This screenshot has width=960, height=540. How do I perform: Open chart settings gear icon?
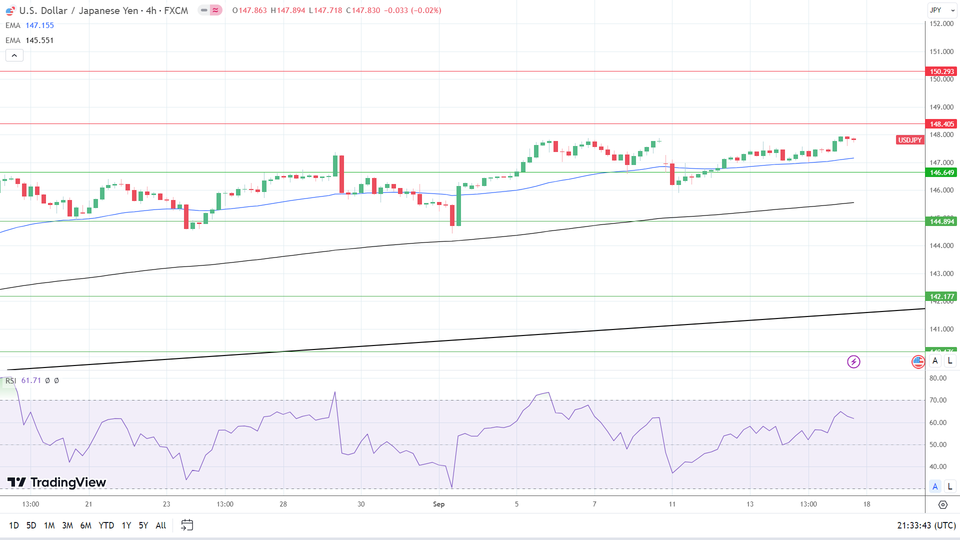942,504
